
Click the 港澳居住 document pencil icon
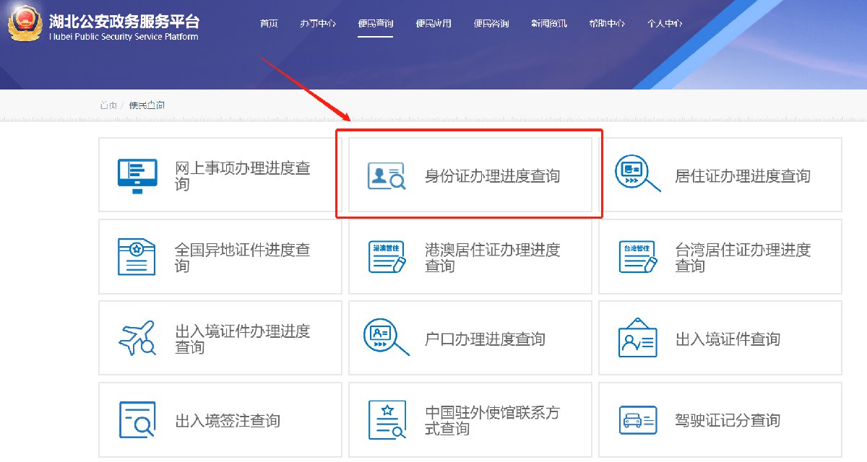coord(387,257)
